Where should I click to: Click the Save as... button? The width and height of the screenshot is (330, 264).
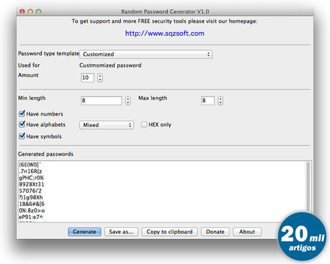point(121,232)
